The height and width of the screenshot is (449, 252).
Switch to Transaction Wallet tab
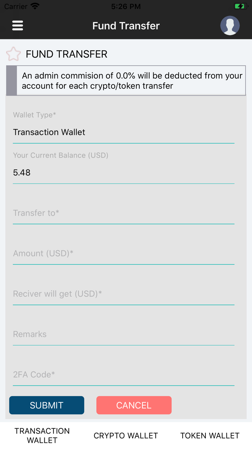tap(42, 435)
